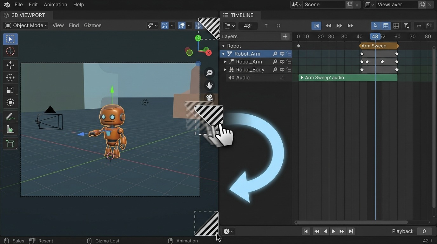This screenshot has width=437, height=244.
Task: Open the timeline editor type dropdown
Action: click(x=230, y=26)
